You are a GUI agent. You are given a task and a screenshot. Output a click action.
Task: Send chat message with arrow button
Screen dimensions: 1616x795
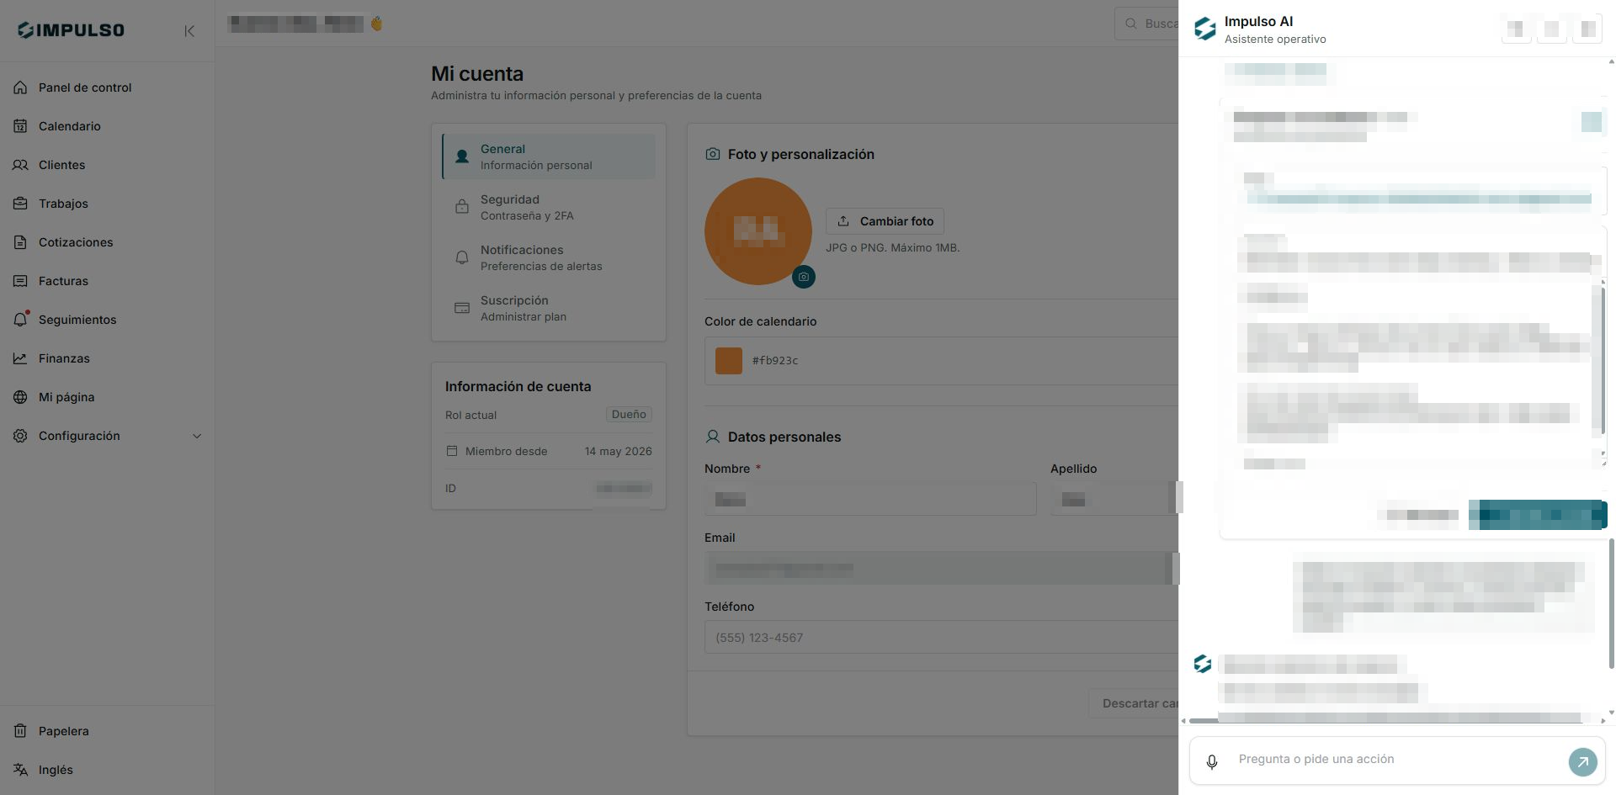pyautogui.click(x=1582, y=762)
